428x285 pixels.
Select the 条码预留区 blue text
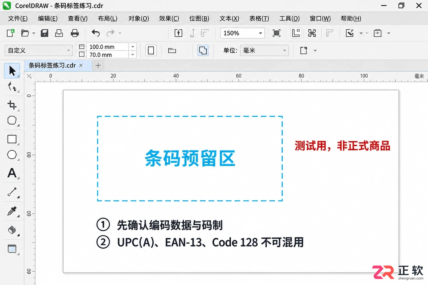[x=190, y=158]
